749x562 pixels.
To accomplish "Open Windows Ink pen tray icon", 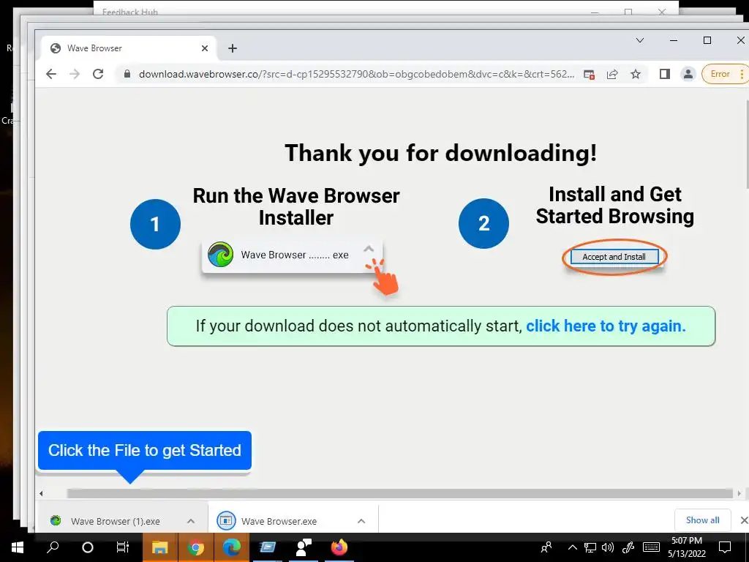I will pos(628,547).
